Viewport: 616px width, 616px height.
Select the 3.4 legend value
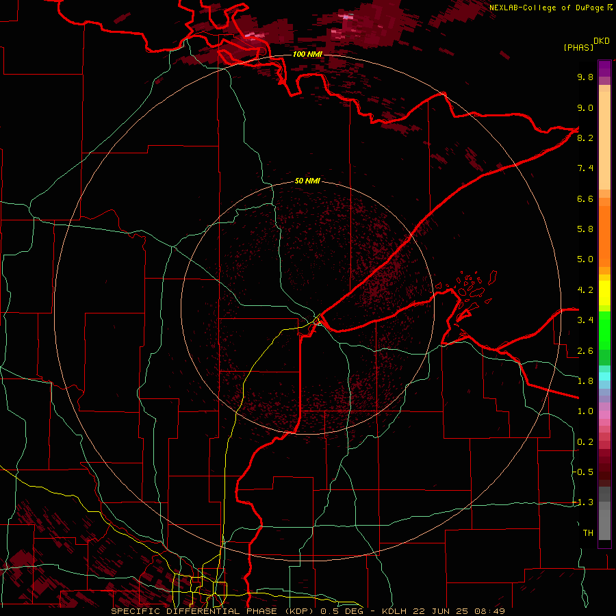pos(585,320)
